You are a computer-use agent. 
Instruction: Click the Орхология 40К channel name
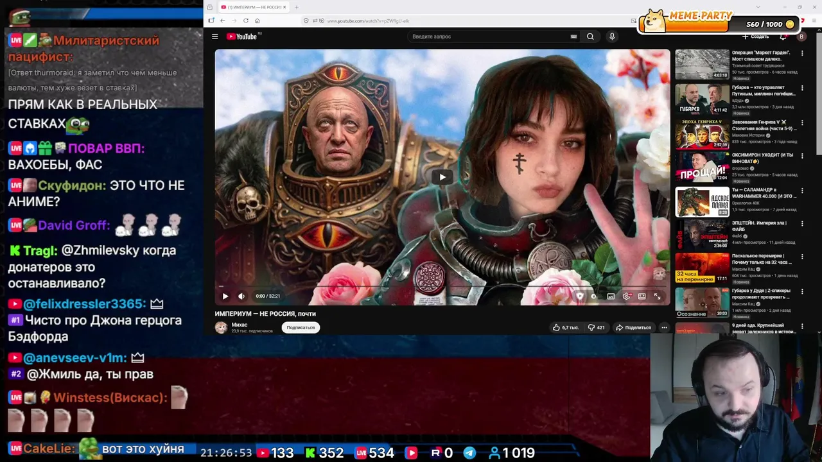click(746, 203)
